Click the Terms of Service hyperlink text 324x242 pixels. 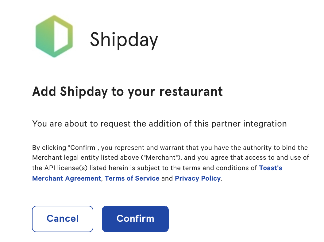tap(132, 178)
